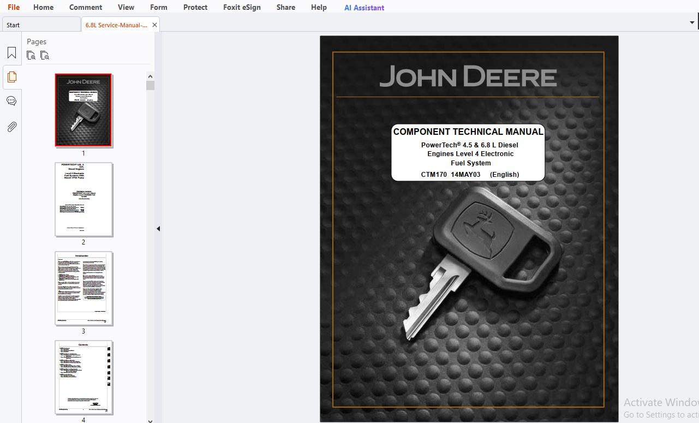This screenshot has width=699, height=423.
Task: Click the thumbnails scrollbar up arrow
Action: (151, 76)
